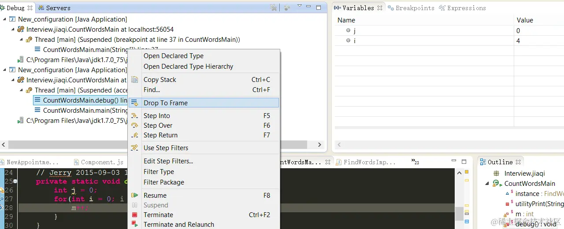Maximize the Debug view panel
Viewport: 564px width, 229px height.
click(x=319, y=7)
